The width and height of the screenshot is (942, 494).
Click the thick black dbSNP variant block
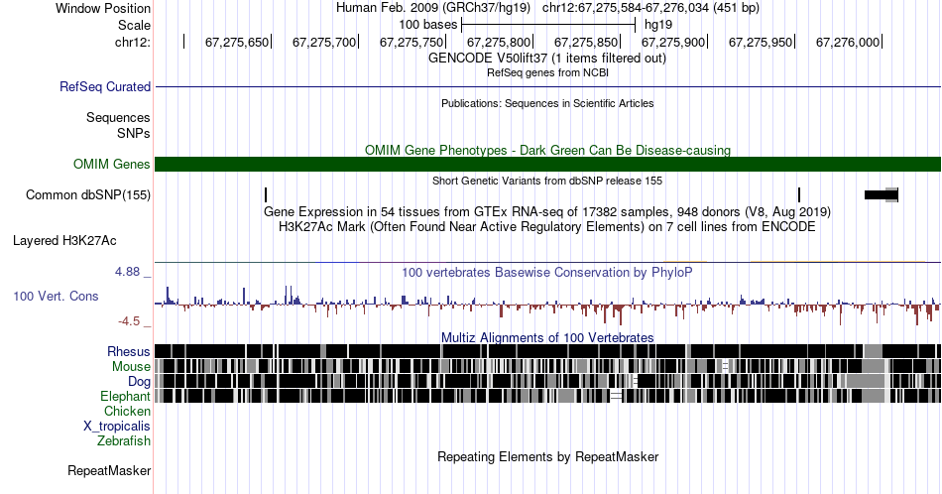click(881, 194)
